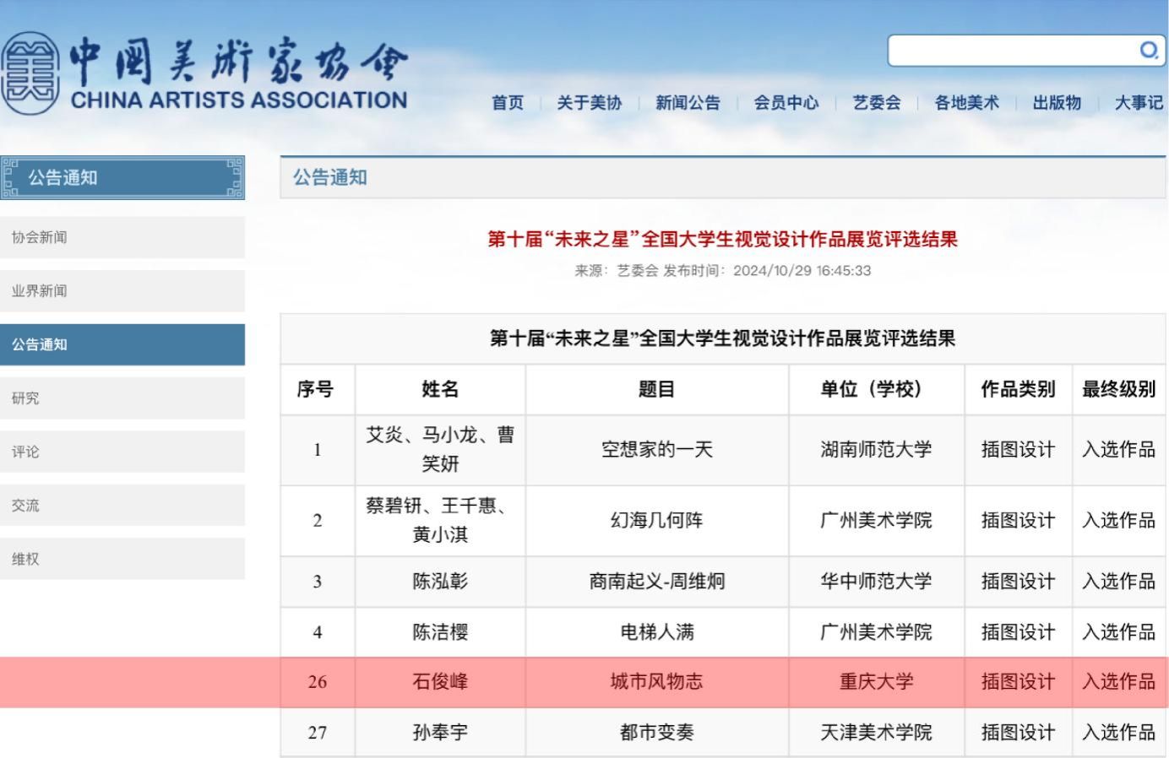1169x758 pixels.
Task: Click the China Artists Association logo
Action: click(x=204, y=74)
